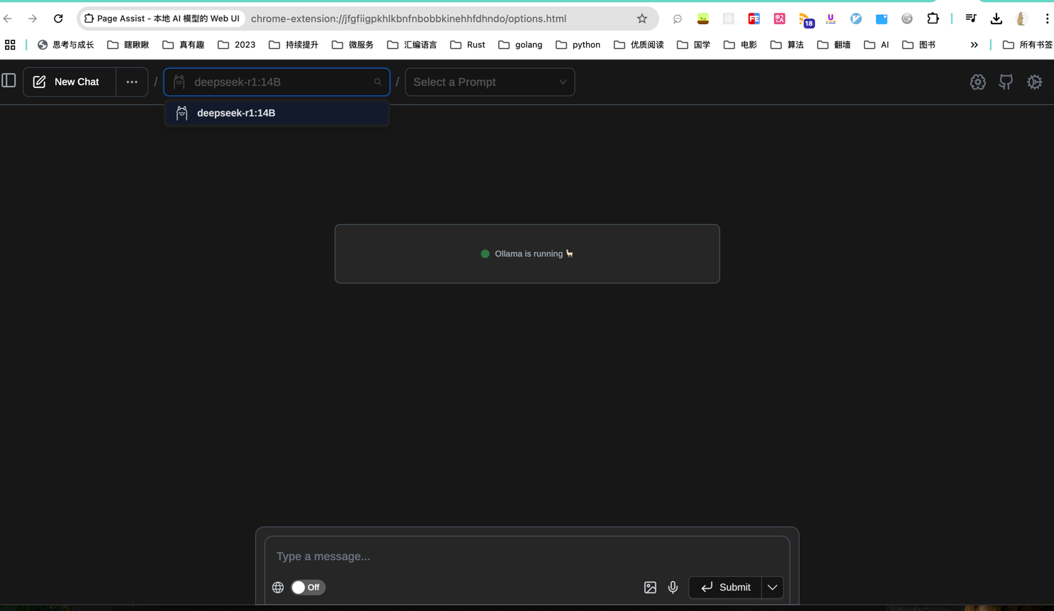Click the search magnifier in model box
This screenshot has width=1054, height=611.
pyautogui.click(x=378, y=82)
